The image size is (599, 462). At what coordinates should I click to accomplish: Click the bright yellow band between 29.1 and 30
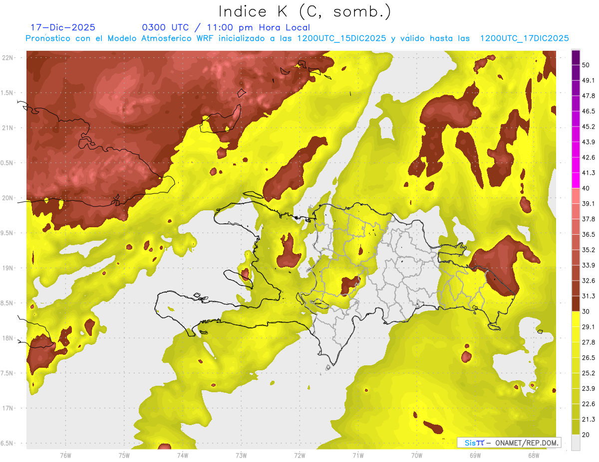point(576,319)
